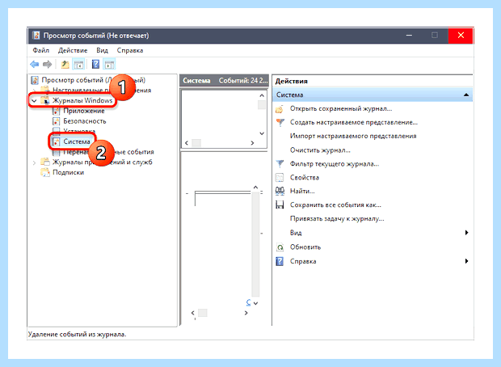This screenshot has width=501, height=367.
Task: Open the Вид menu in menu bar
Action: coord(103,50)
